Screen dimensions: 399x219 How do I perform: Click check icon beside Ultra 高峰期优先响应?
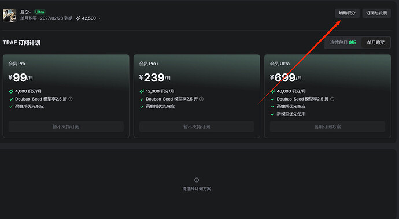click(x=272, y=106)
